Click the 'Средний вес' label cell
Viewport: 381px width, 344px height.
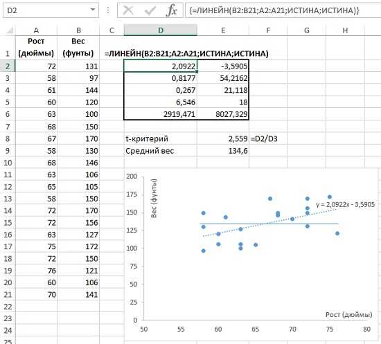click(x=161, y=151)
